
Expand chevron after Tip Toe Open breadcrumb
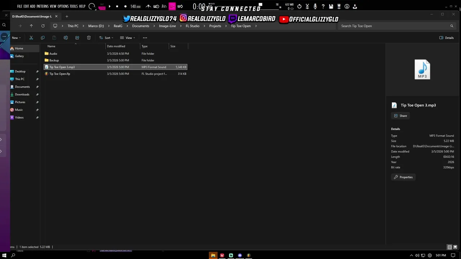(x=256, y=26)
